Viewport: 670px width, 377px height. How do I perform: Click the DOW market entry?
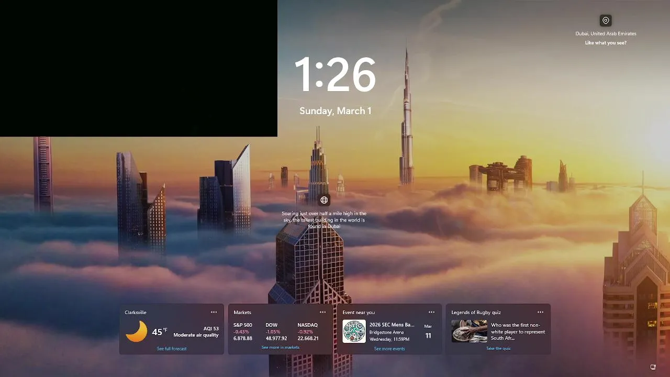pos(276,331)
